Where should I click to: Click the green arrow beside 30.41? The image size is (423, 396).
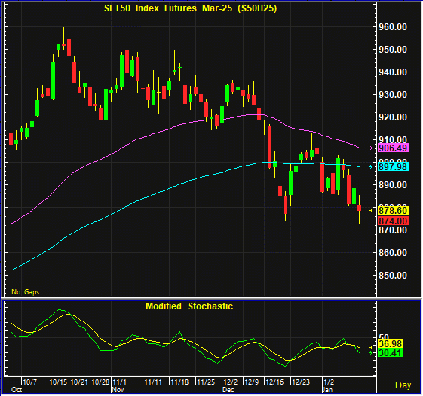click(371, 352)
